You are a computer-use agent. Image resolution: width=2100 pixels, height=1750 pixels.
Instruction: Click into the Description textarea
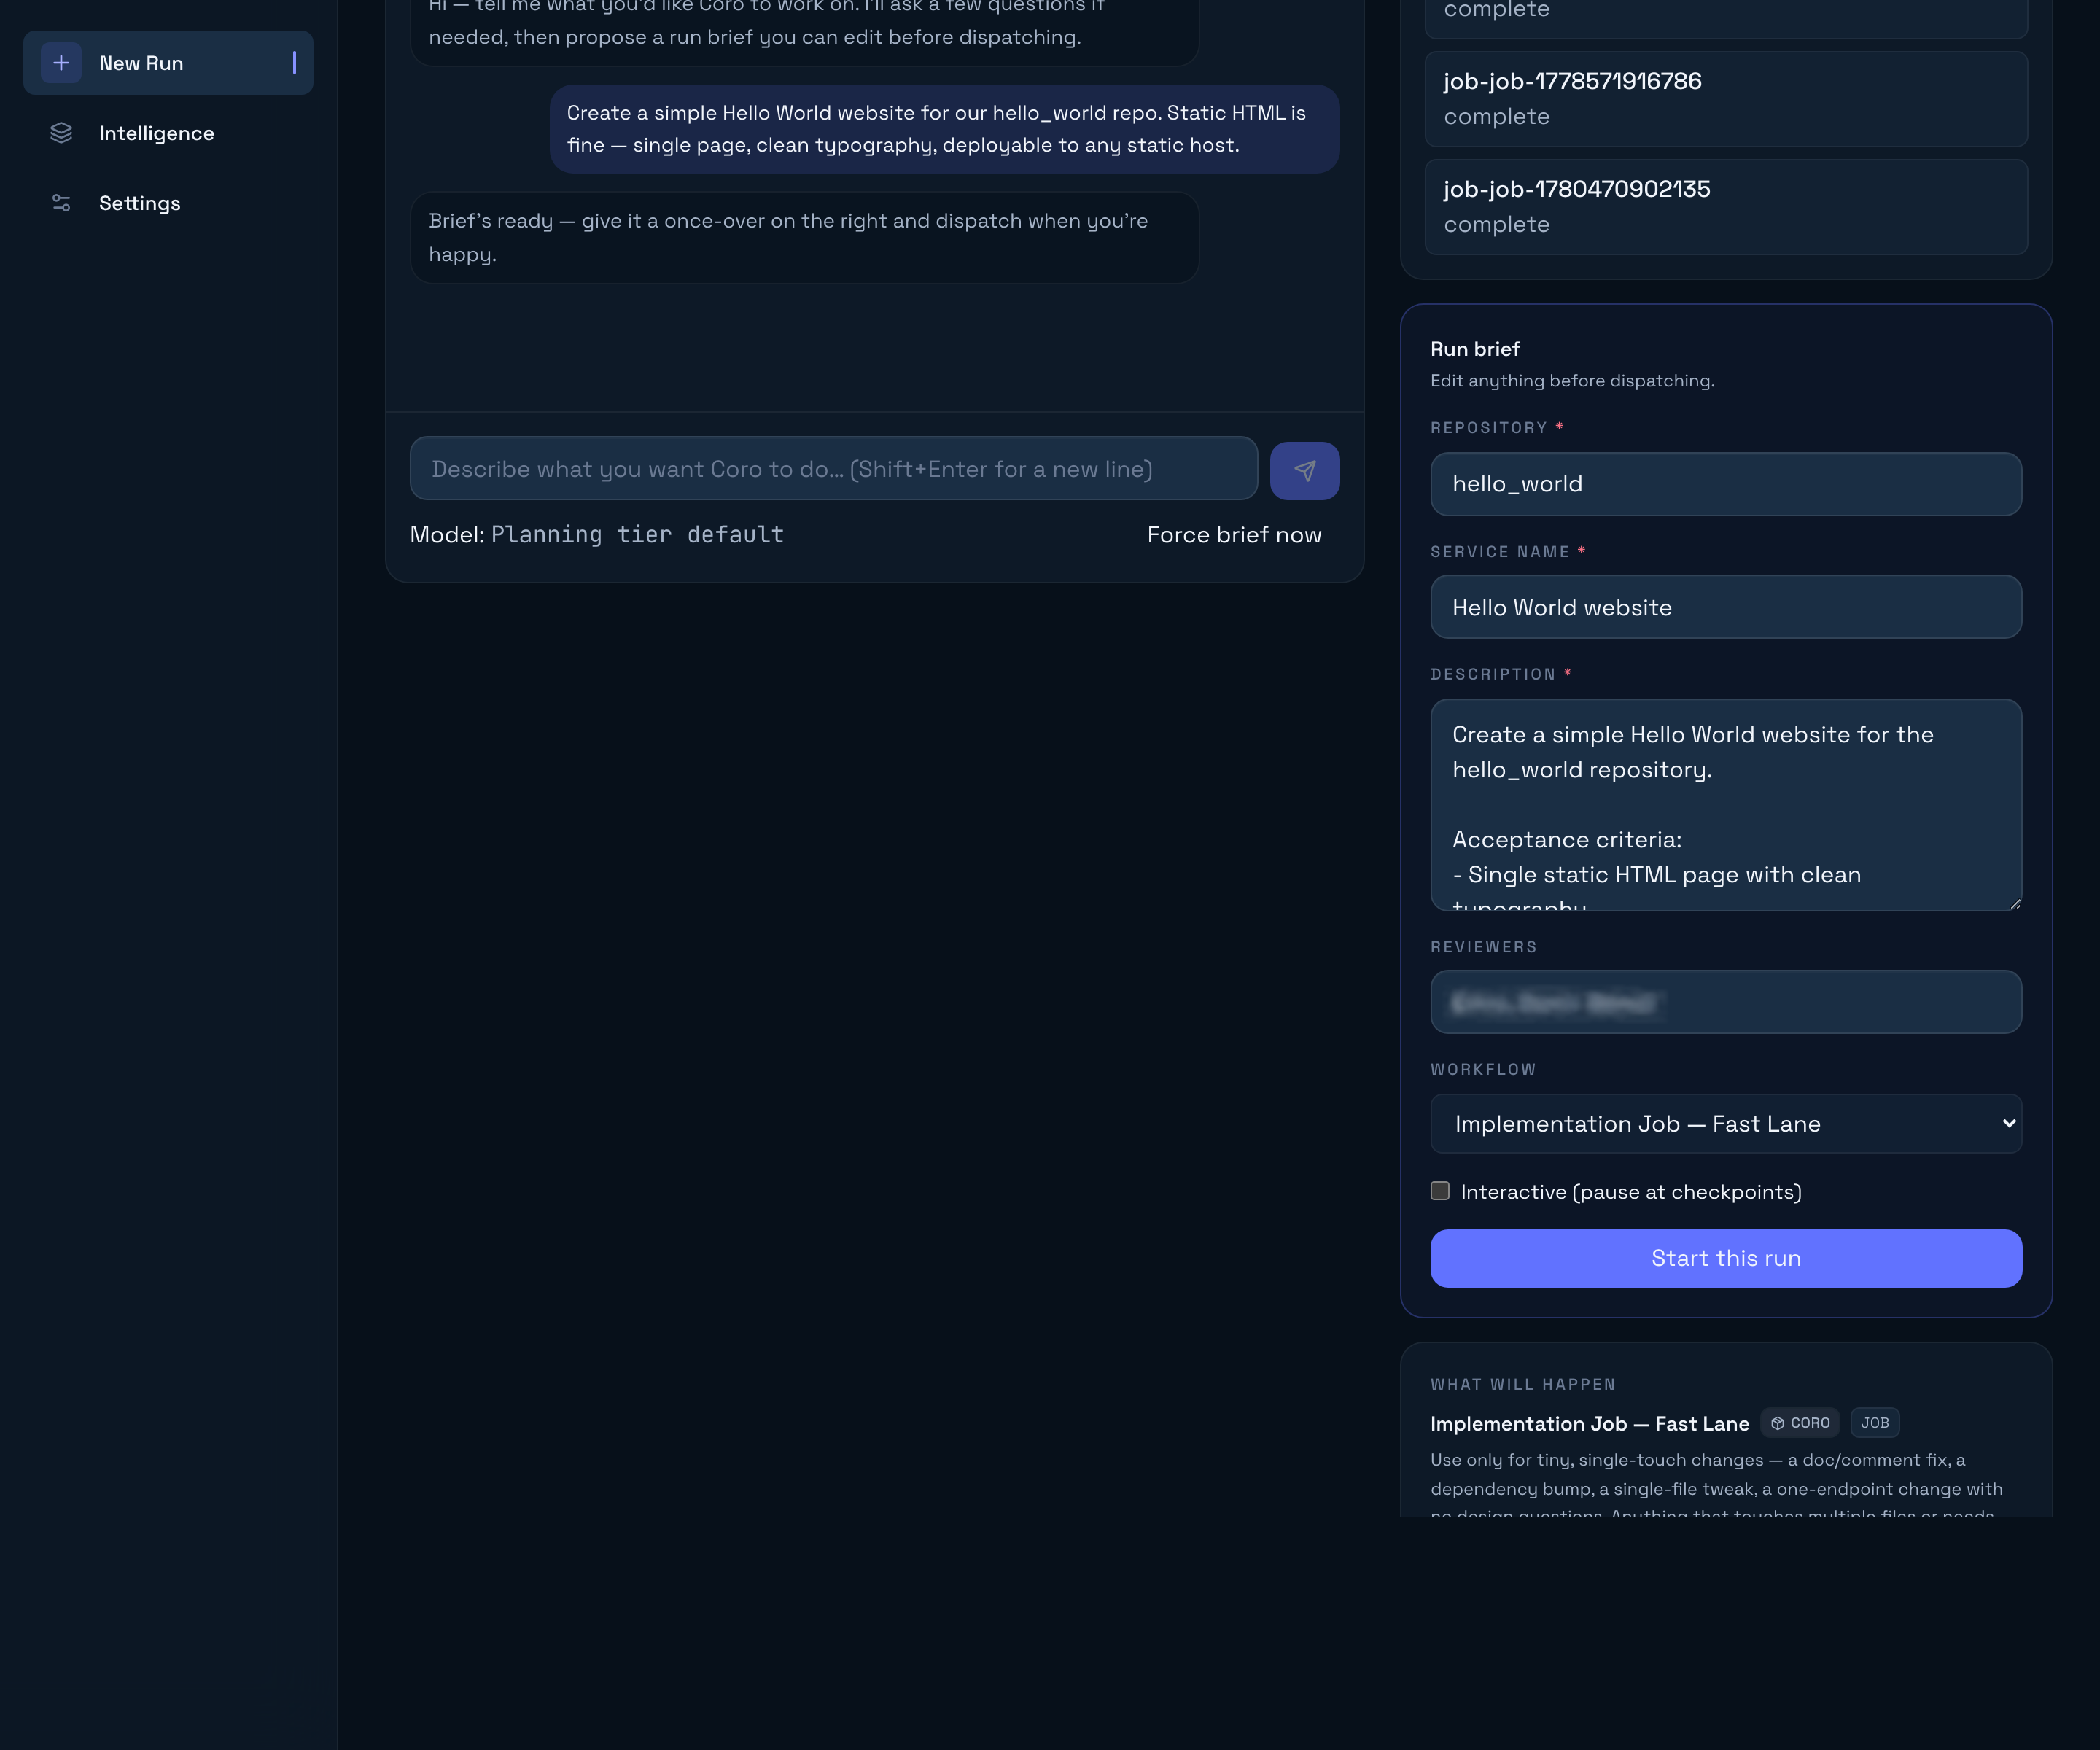coord(1726,805)
